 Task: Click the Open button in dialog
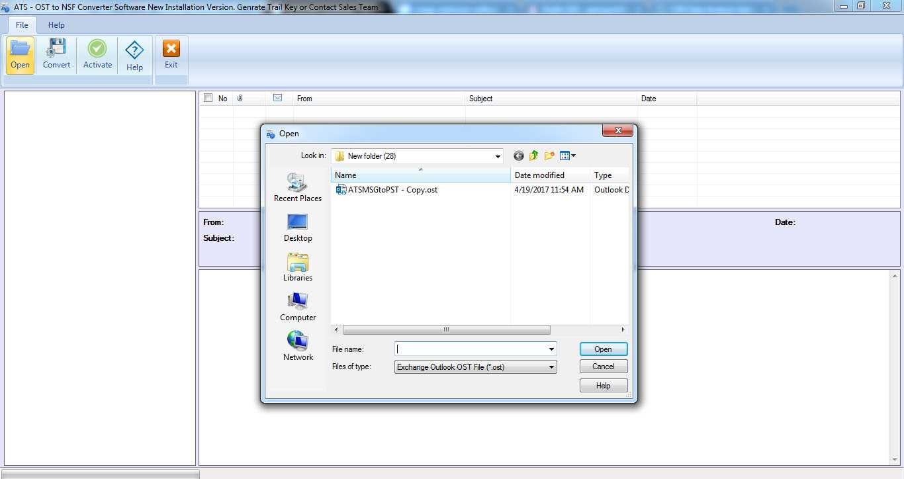click(x=604, y=349)
